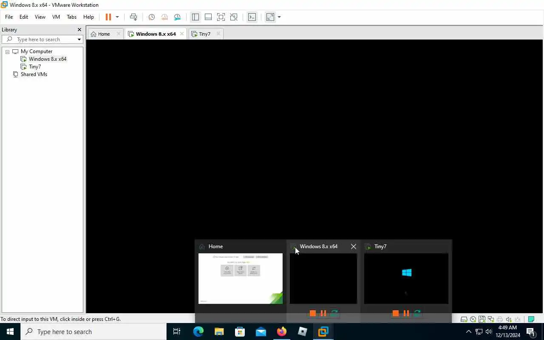Open the File menu
Screen dimensions: 544x340
pyautogui.click(x=9, y=17)
